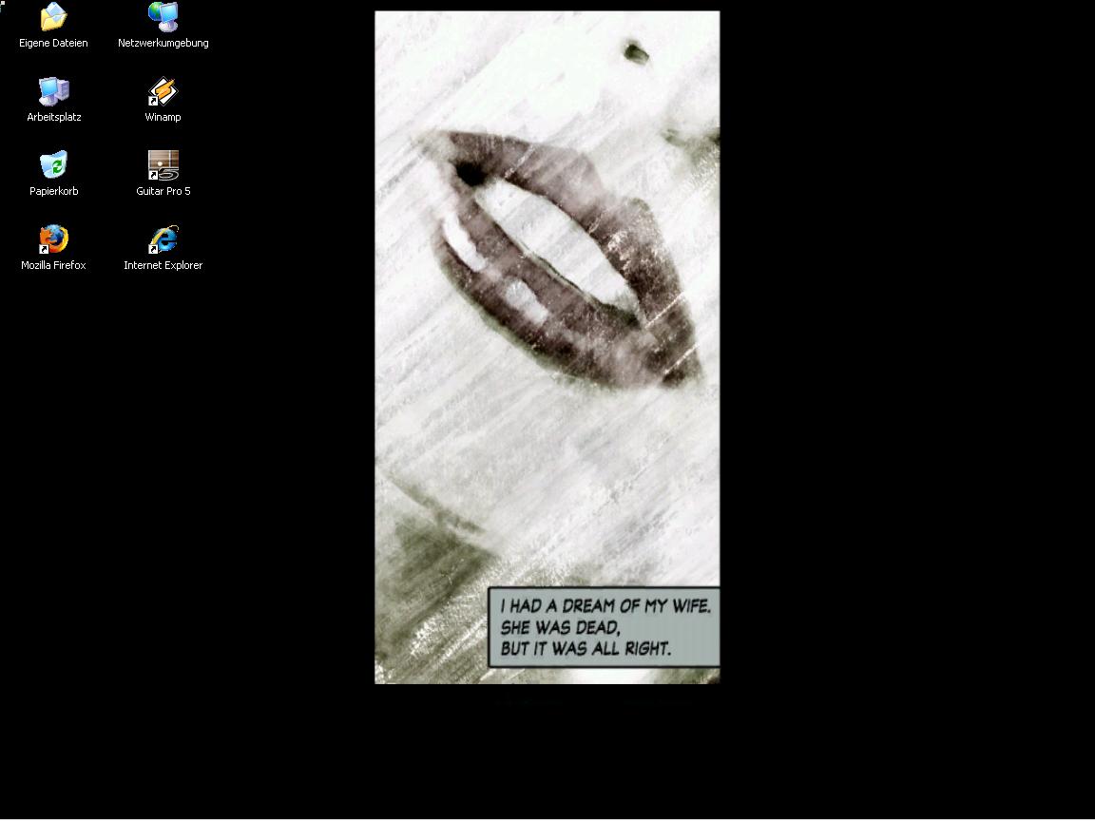Launch the Guitar Pro 5 shortcut
The image size is (1095, 821).
point(163,164)
